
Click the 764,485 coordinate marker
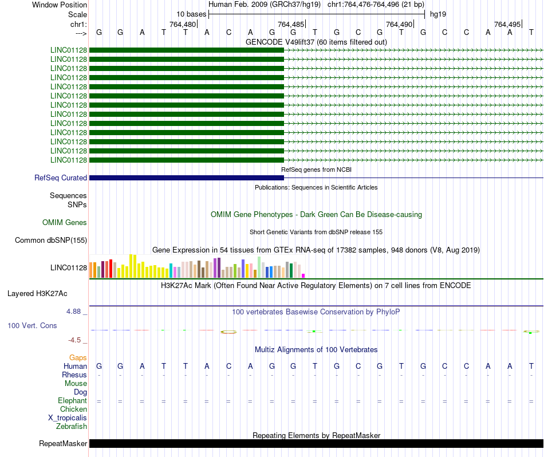click(x=291, y=24)
